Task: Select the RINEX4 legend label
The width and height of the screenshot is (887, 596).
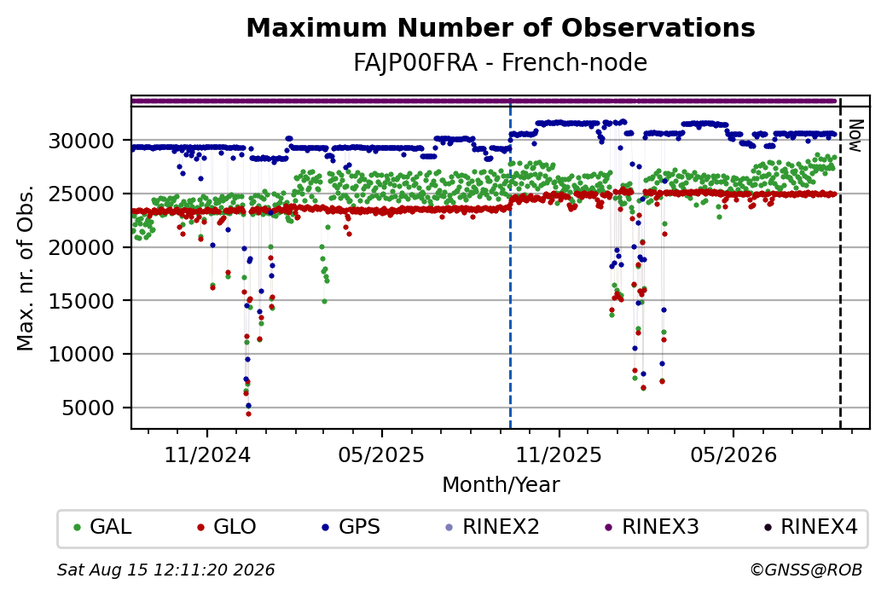Action: (x=819, y=527)
